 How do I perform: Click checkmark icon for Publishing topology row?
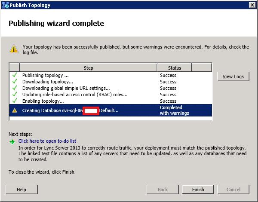15,75
